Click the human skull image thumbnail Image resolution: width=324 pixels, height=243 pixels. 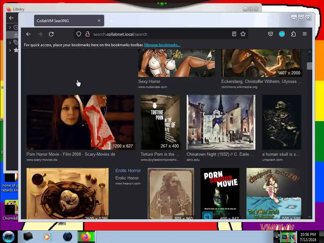click(x=281, y=122)
